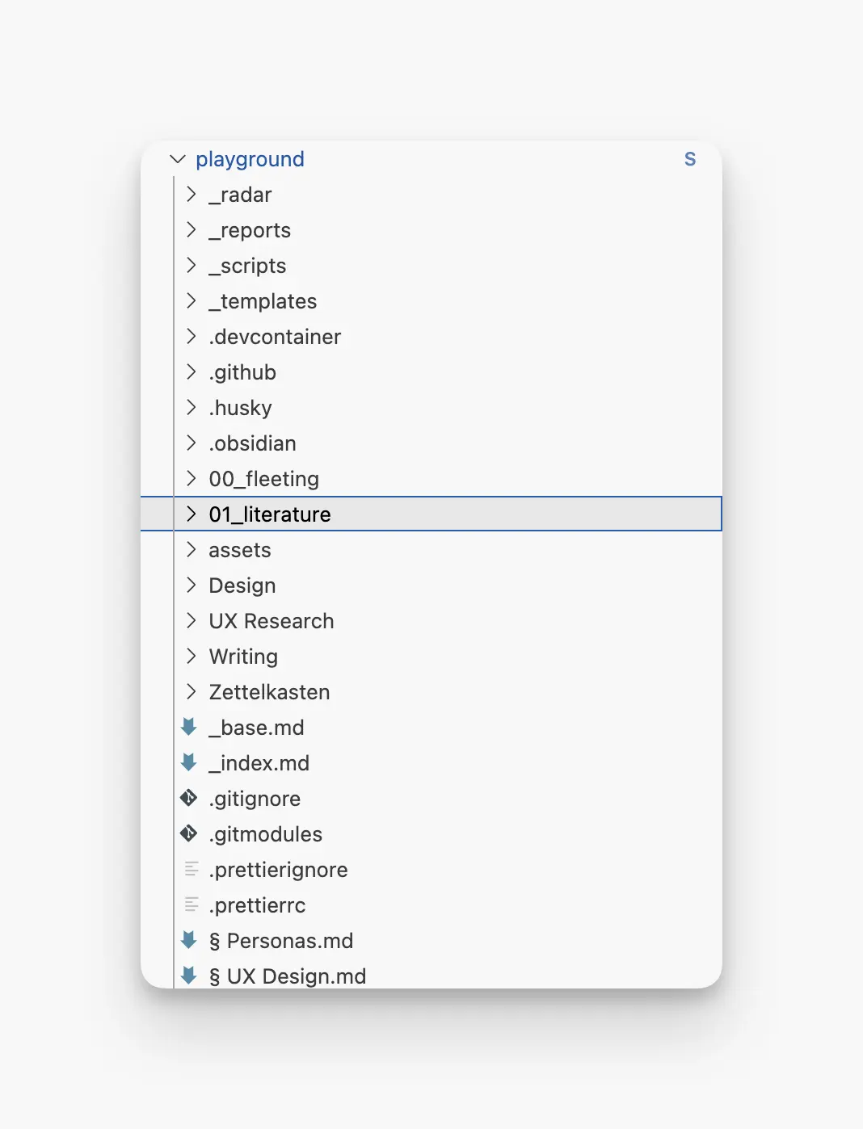The height and width of the screenshot is (1129, 863).
Task: Click the markdown icon beside _base.md
Action: click(189, 727)
